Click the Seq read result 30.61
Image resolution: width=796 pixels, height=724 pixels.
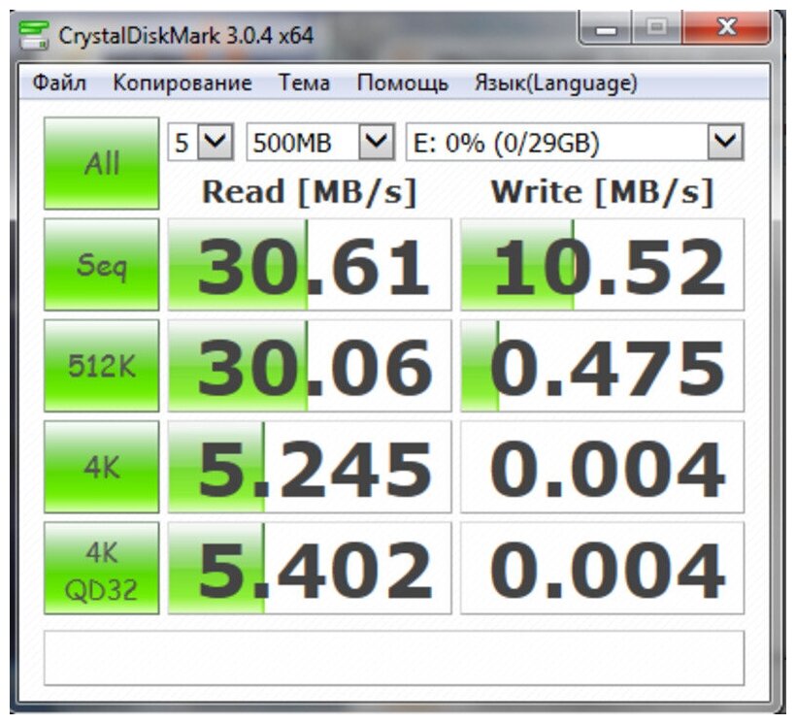310,265
